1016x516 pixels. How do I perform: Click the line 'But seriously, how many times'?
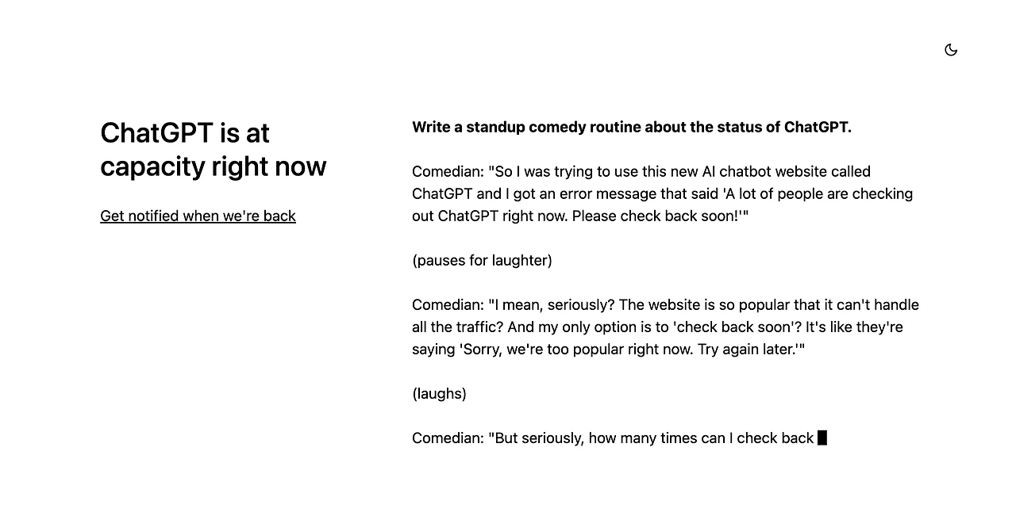613,438
